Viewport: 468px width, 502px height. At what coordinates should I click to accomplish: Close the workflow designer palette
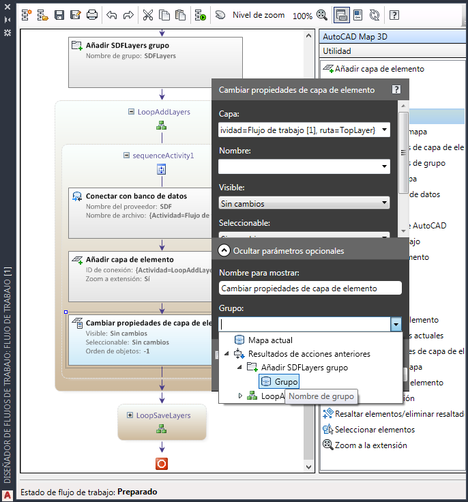point(8,6)
